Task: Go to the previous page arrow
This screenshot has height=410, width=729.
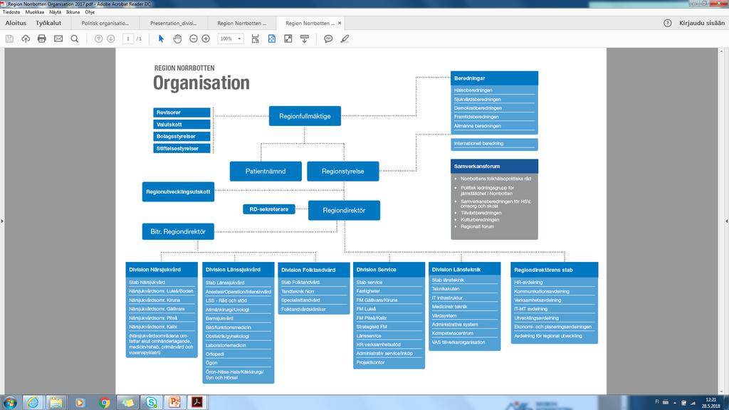Action: pos(98,38)
